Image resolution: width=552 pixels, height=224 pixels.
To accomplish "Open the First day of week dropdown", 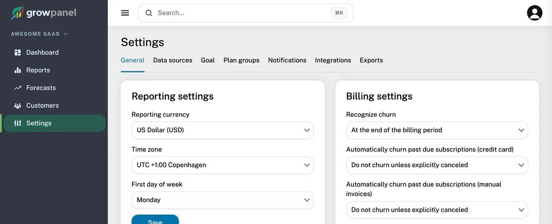I will (x=223, y=200).
